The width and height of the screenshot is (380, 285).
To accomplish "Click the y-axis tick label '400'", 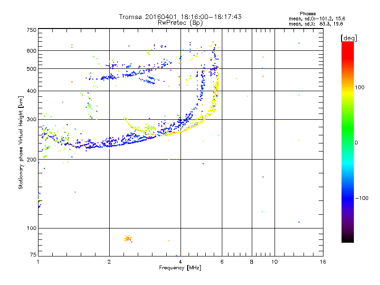I will pyautogui.click(x=31, y=91).
